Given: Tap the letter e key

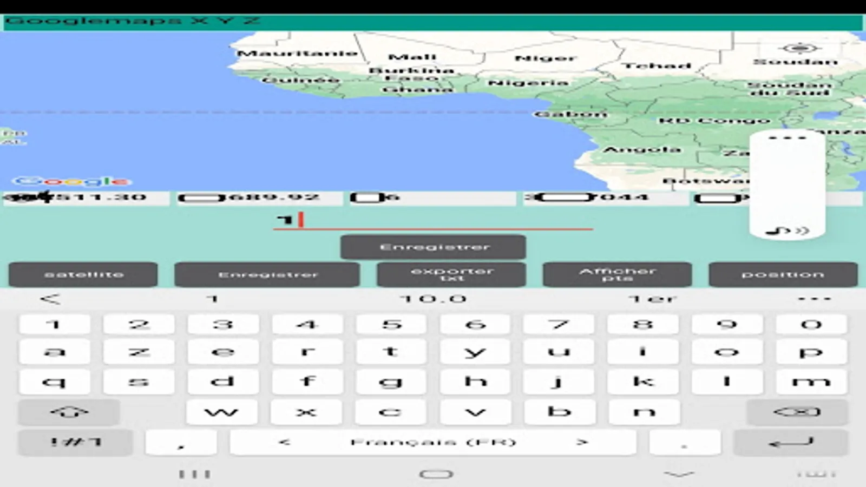Looking at the screenshot, I should [222, 352].
